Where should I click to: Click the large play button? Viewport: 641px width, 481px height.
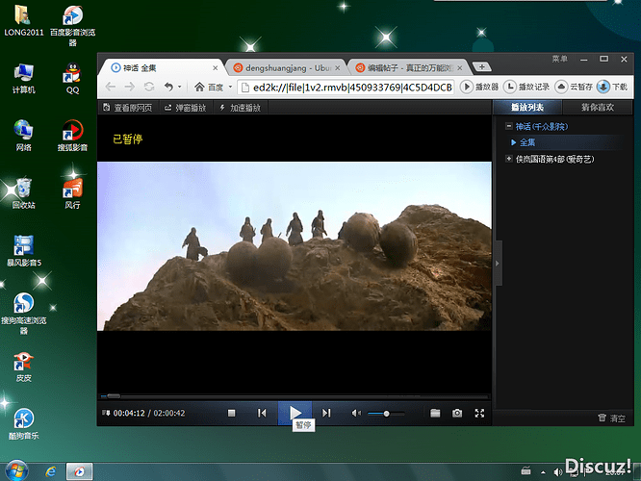[295, 413]
